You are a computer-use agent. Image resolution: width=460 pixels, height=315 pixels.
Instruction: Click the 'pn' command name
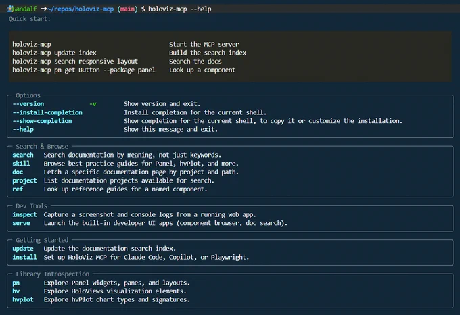(x=16, y=283)
